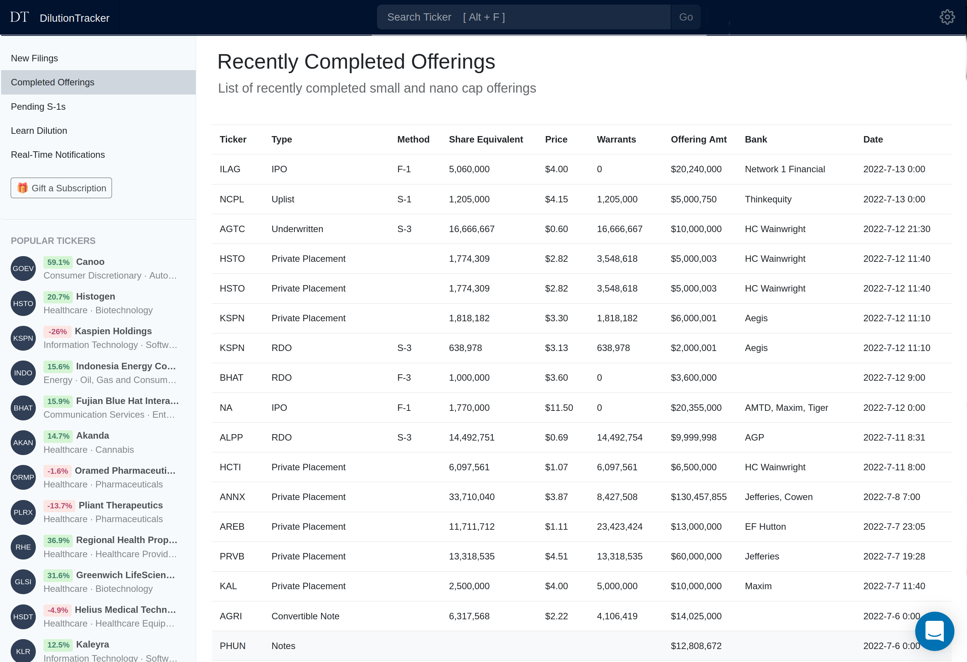Open Learn Dilution section
Image resolution: width=967 pixels, height=662 pixels.
pyautogui.click(x=39, y=131)
